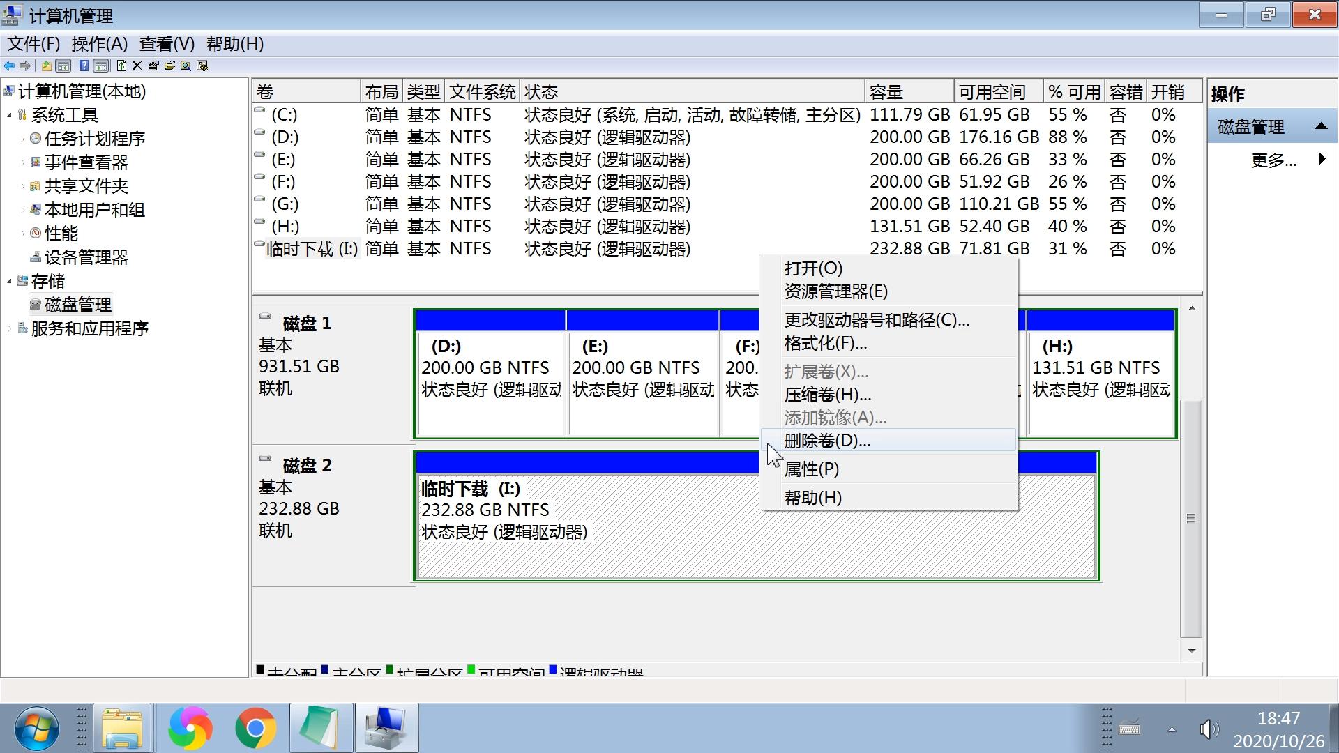
Task: Expand the 服务和应用程序 tree node
Action: [x=10, y=328]
